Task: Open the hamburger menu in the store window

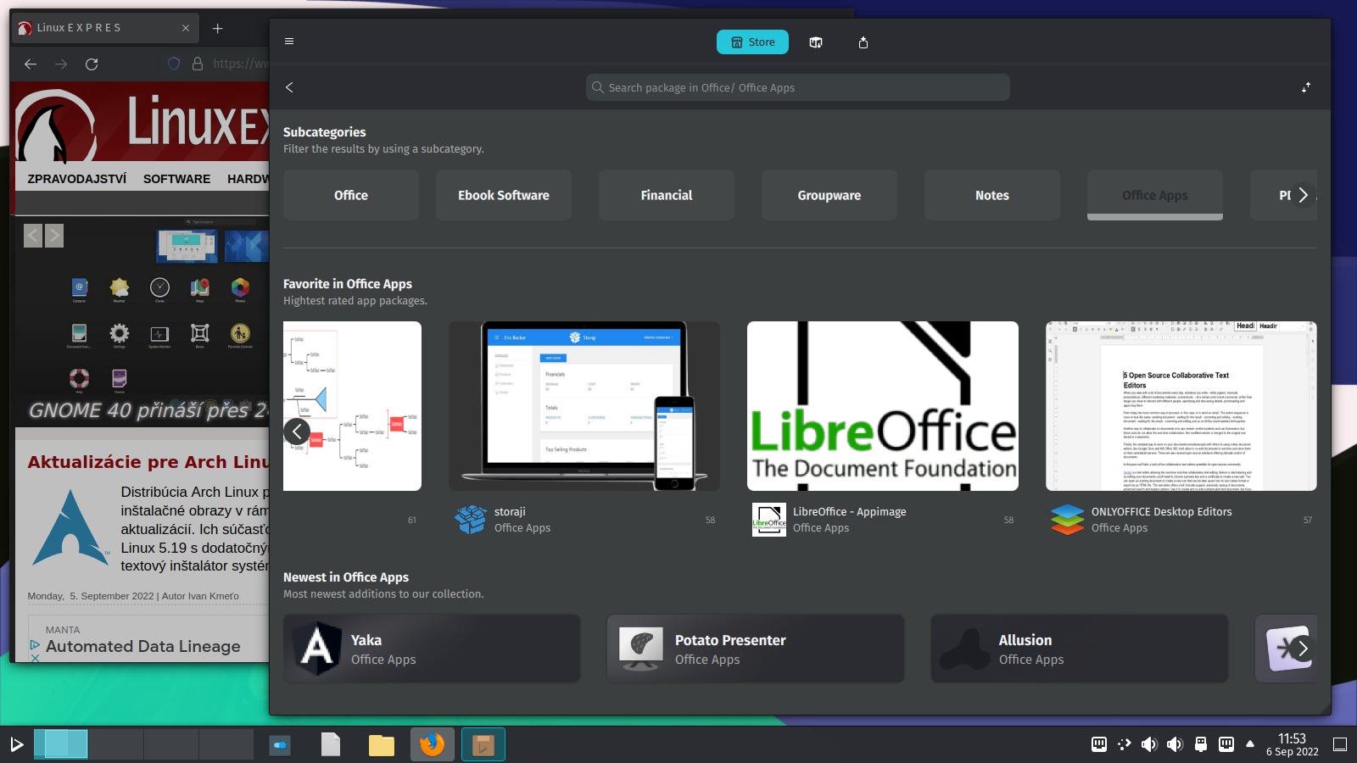Action: (x=289, y=42)
